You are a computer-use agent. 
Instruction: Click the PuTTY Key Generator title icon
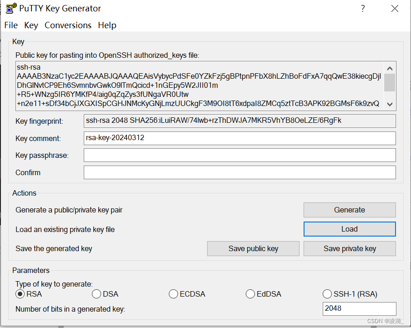tap(11, 8)
